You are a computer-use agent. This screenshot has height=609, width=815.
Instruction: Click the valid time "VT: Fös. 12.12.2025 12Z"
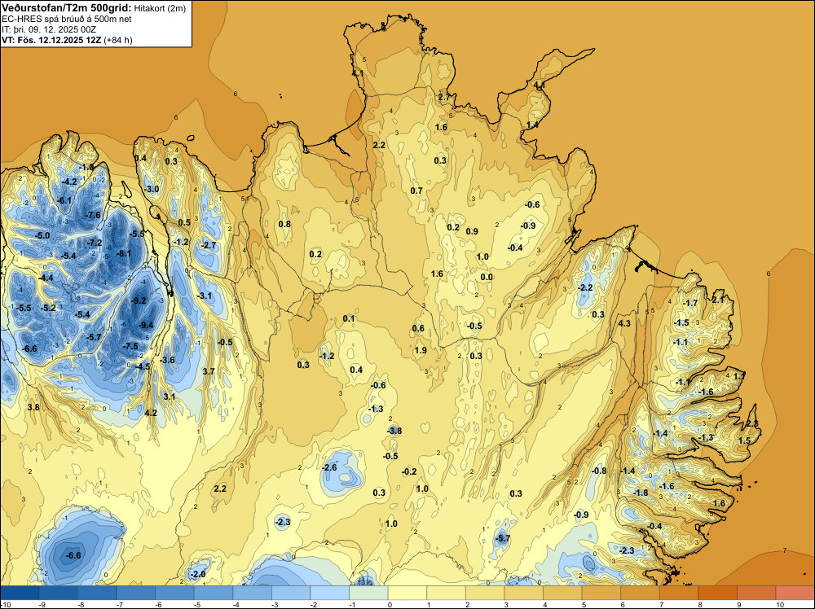[51, 40]
